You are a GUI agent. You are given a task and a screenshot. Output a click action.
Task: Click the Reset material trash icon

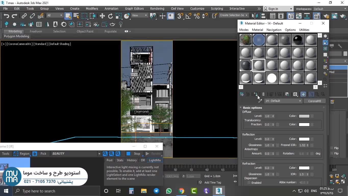pyautogui.click(x=264, y=94)
